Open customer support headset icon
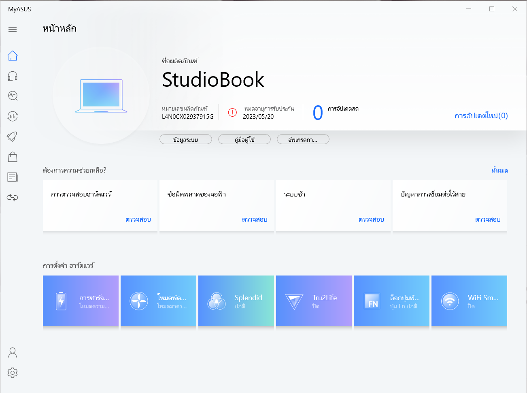527x393 pixels. 13,76
